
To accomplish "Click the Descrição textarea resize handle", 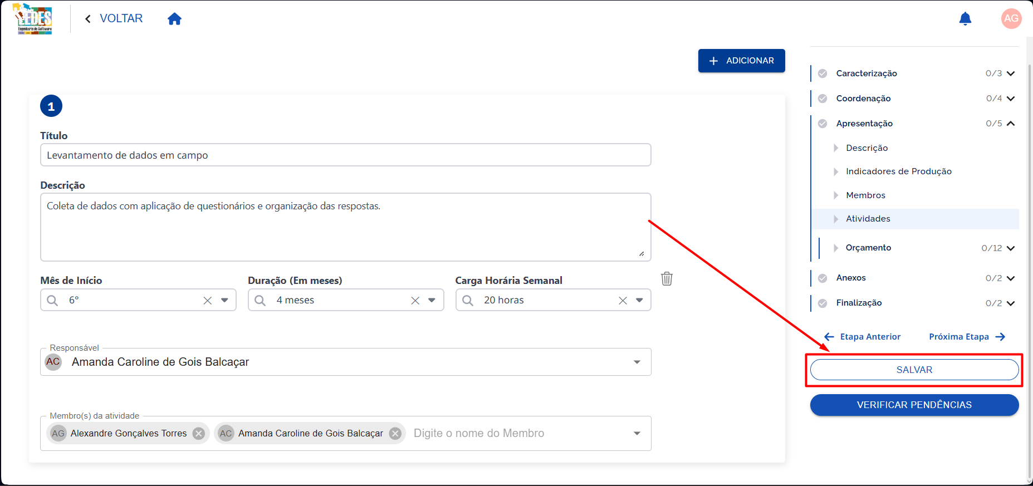I will pos(642,253).
